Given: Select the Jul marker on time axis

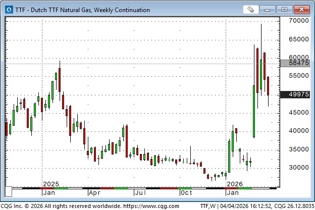Looking at the screenshot, I should [x=140, y=192].
